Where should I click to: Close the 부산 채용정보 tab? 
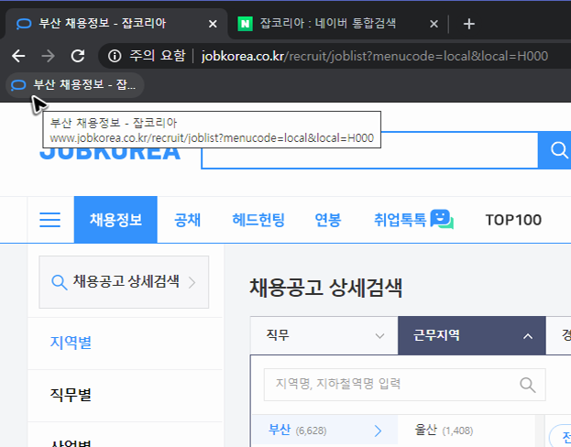tap(213, 24)
